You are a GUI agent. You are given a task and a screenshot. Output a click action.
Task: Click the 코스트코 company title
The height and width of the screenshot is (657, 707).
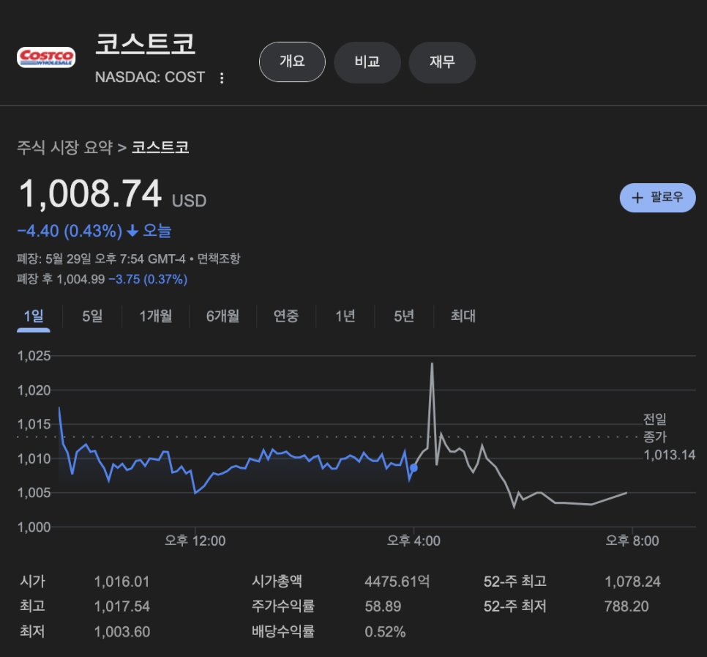[145, 44]
